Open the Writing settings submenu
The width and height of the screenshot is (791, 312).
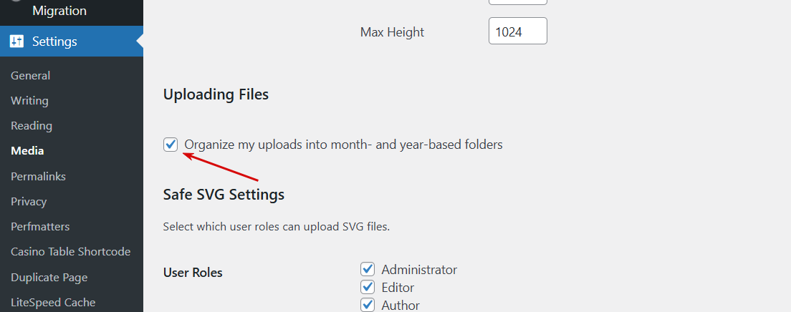pos(29,100)
